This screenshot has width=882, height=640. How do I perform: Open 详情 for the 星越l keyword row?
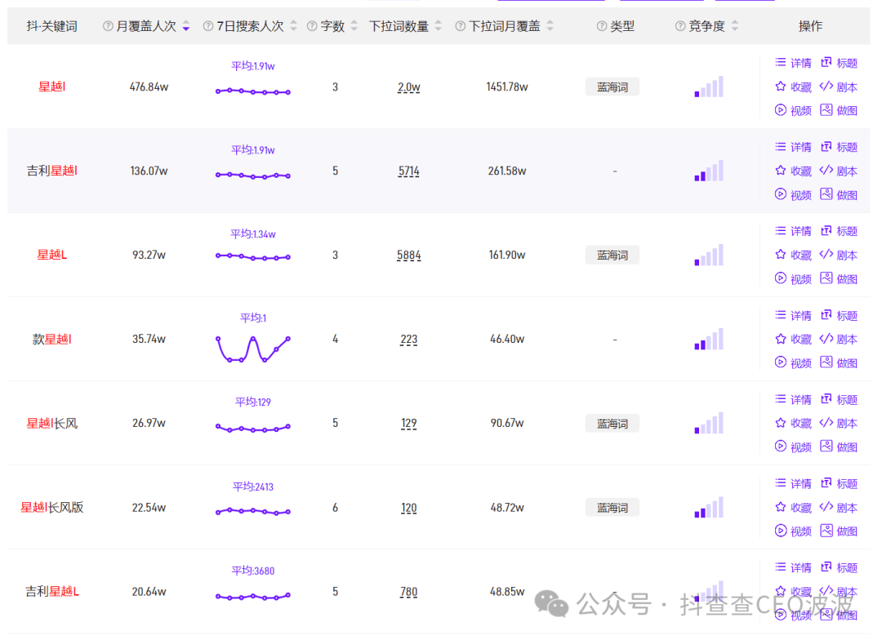click(x=792, y=63)
